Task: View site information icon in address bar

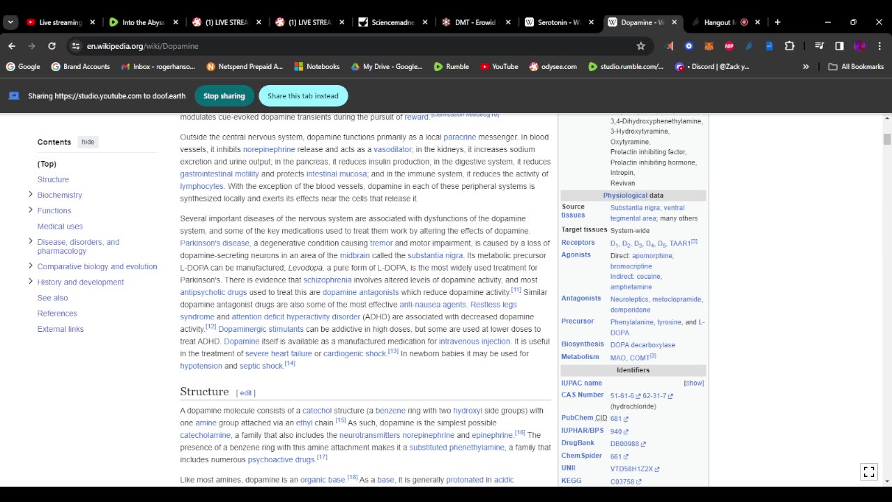Action: 75,46
